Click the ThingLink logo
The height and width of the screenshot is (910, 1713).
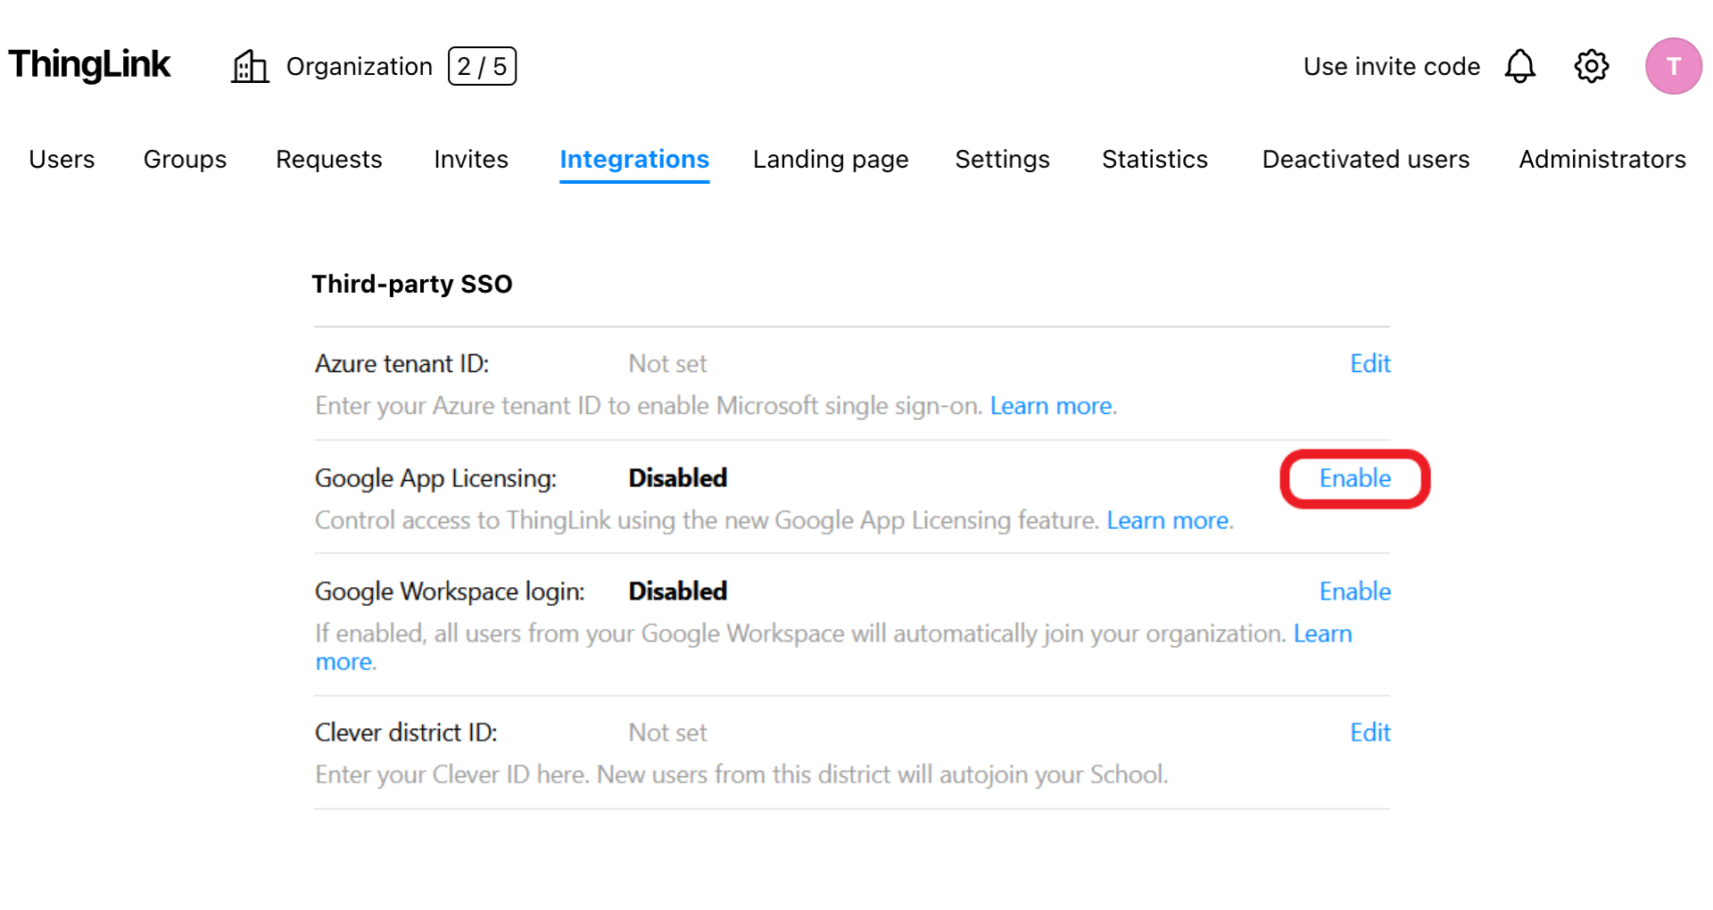point(89,65)
